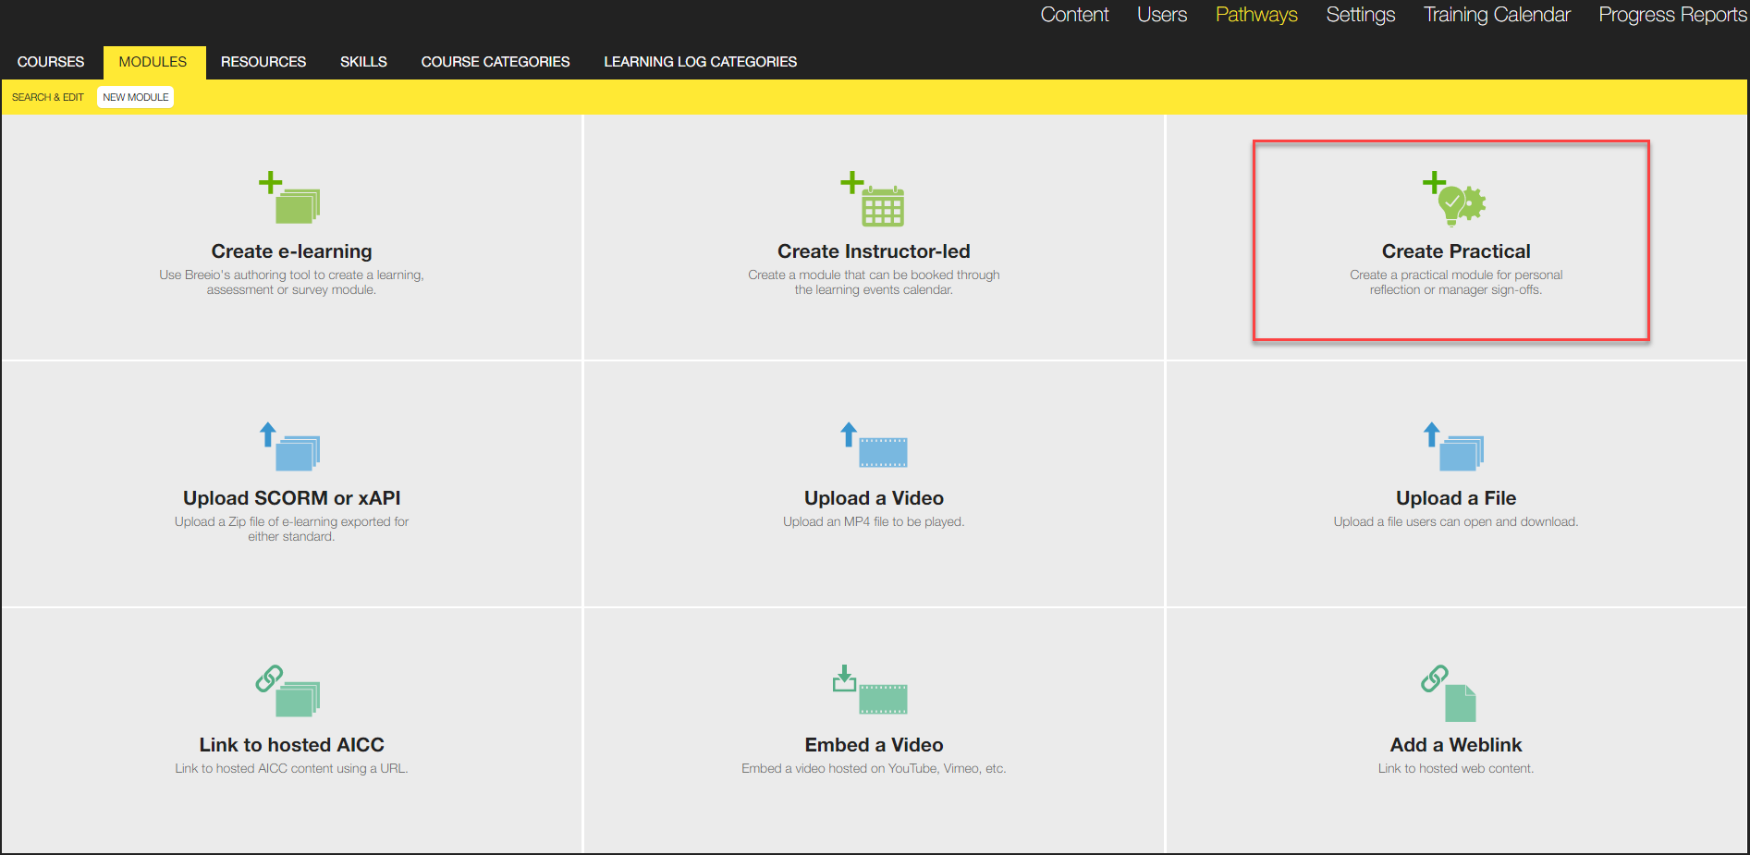Choose Upload a File heading
This screenshot has width=1750, height=855.
pos(1456,498)
